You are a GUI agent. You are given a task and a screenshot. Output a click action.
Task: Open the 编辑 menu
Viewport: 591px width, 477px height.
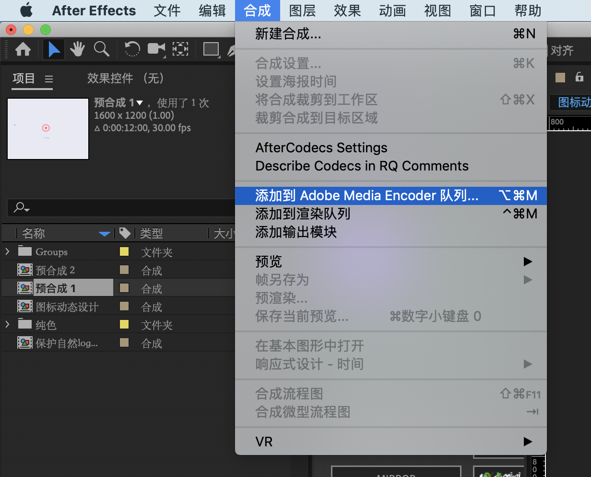212,11
